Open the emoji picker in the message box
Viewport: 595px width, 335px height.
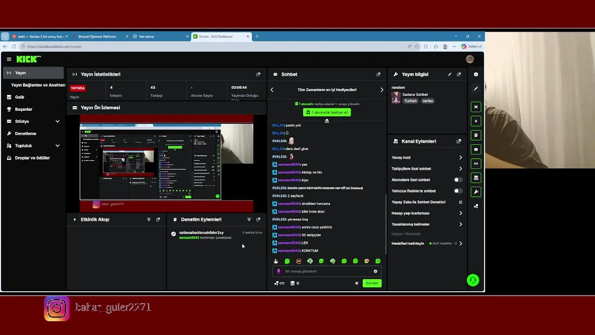point(375,271)
